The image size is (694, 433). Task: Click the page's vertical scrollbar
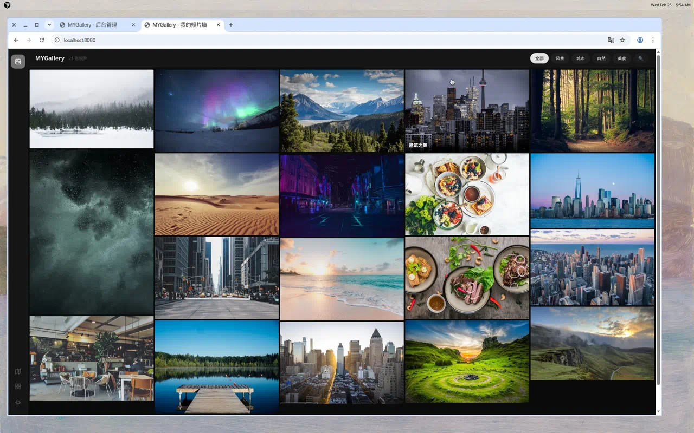[x=658, y=216]
